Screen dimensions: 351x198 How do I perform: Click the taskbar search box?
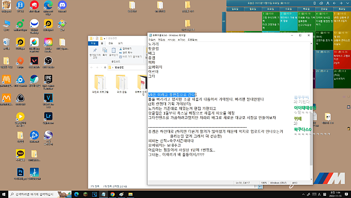pos(40,194)
